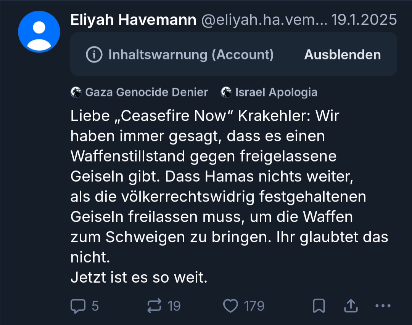Click the labeler icon beside Gaza Genocide Denier
The height and width of the screenshot is (325, 412).
coord(76,92)
